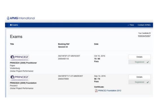Click the PRINCE2 logo for the Practitioner exam
Screen dimensions: 158x112
19,58
